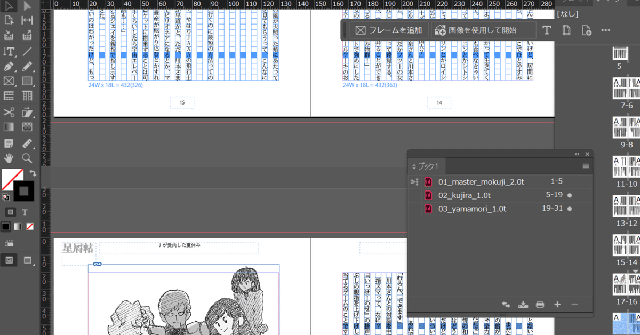Click the style source icon for 01_master_mokuji
This screenshot has width=640, height=335.
[x=414, y=182]
